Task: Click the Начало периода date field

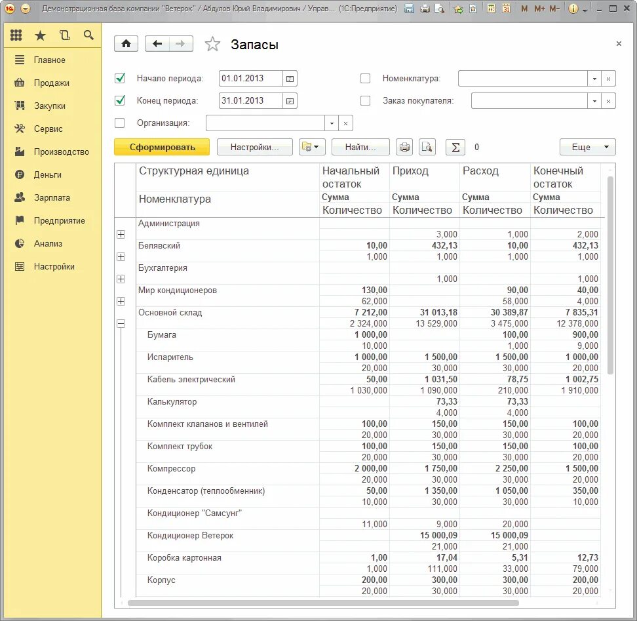Action: click(250, 79)
